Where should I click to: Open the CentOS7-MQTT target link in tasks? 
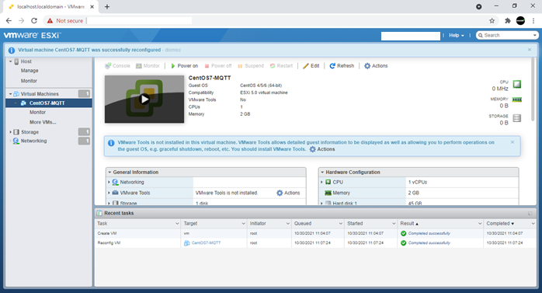pyautogui.click(x=206, y=242)
